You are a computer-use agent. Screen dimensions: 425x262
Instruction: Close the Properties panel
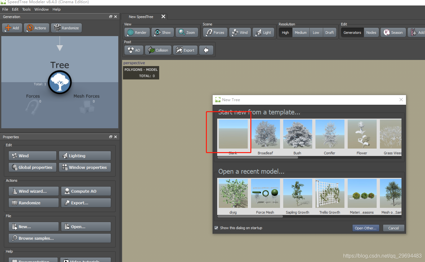[x=115, y=137]
